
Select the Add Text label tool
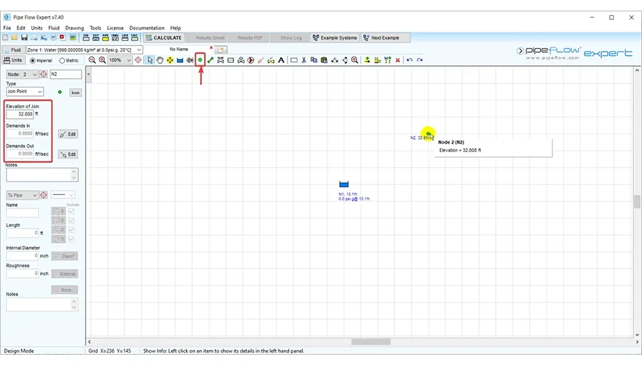point(281,60)
